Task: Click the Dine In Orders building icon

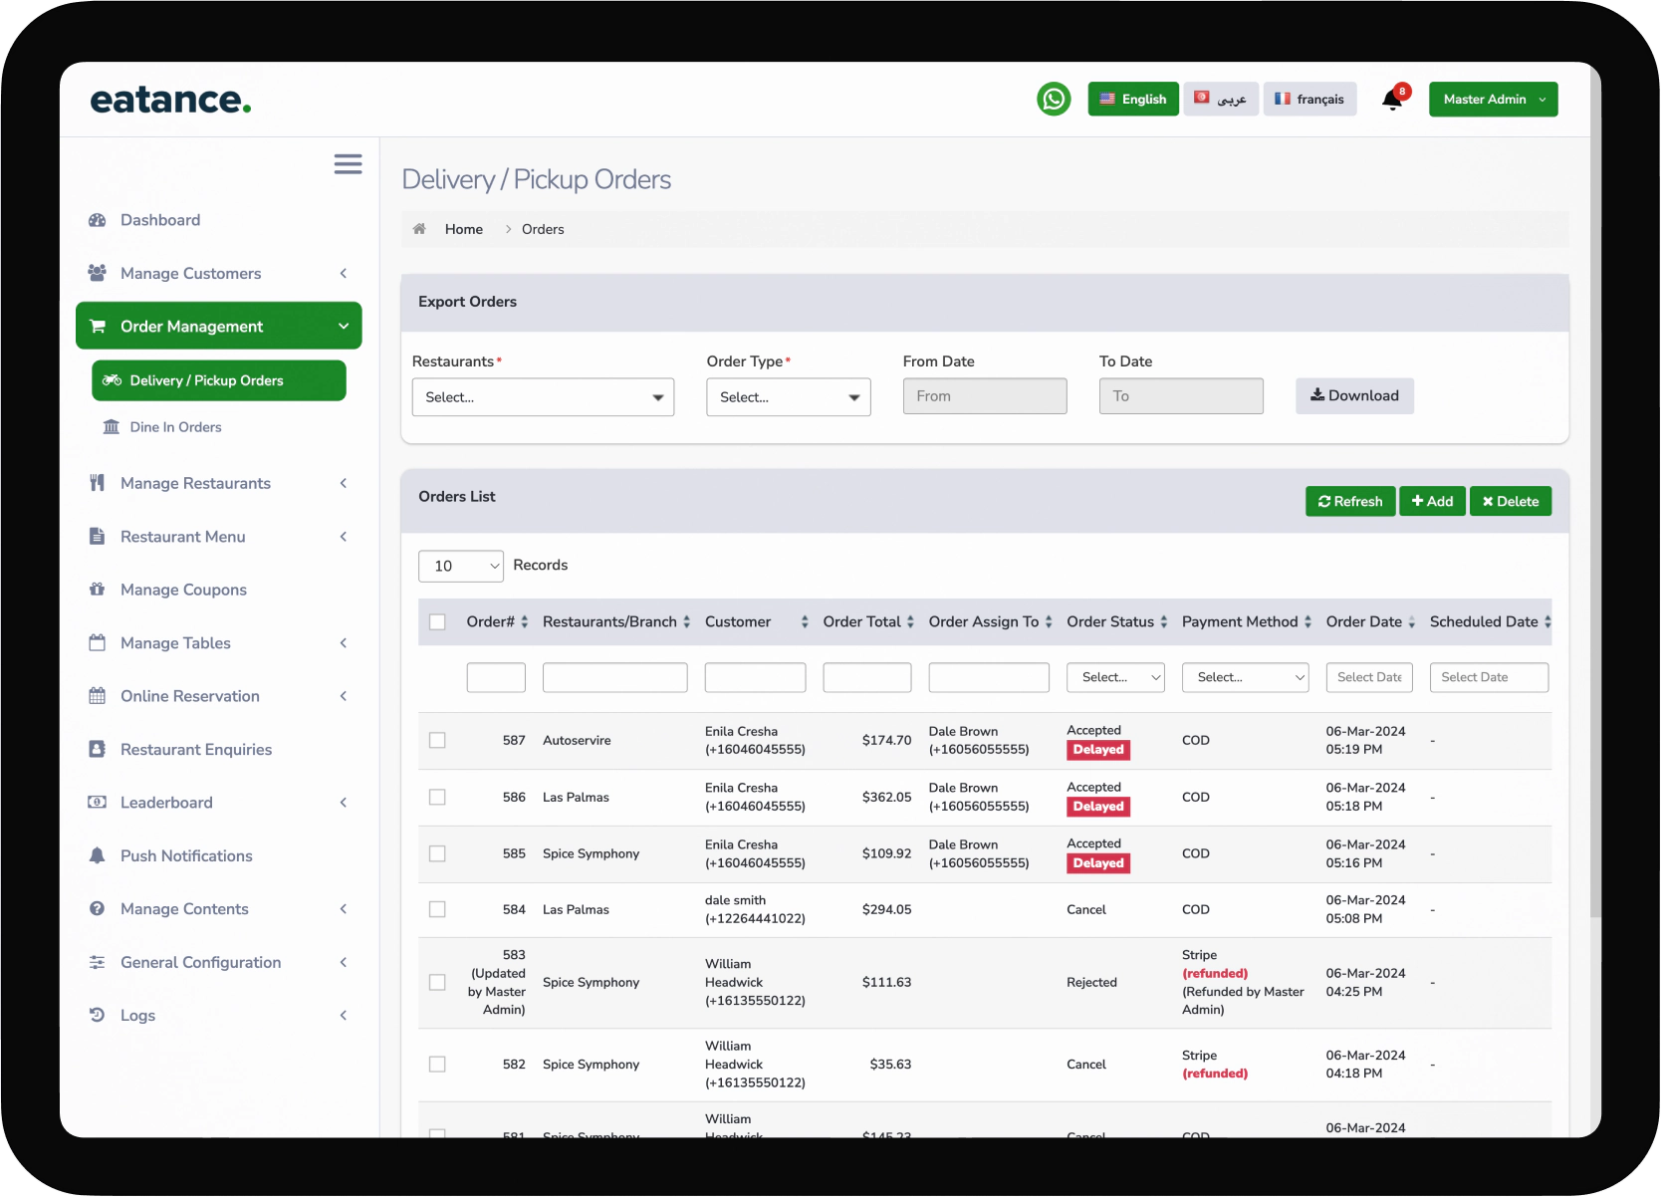Action: 112,426
